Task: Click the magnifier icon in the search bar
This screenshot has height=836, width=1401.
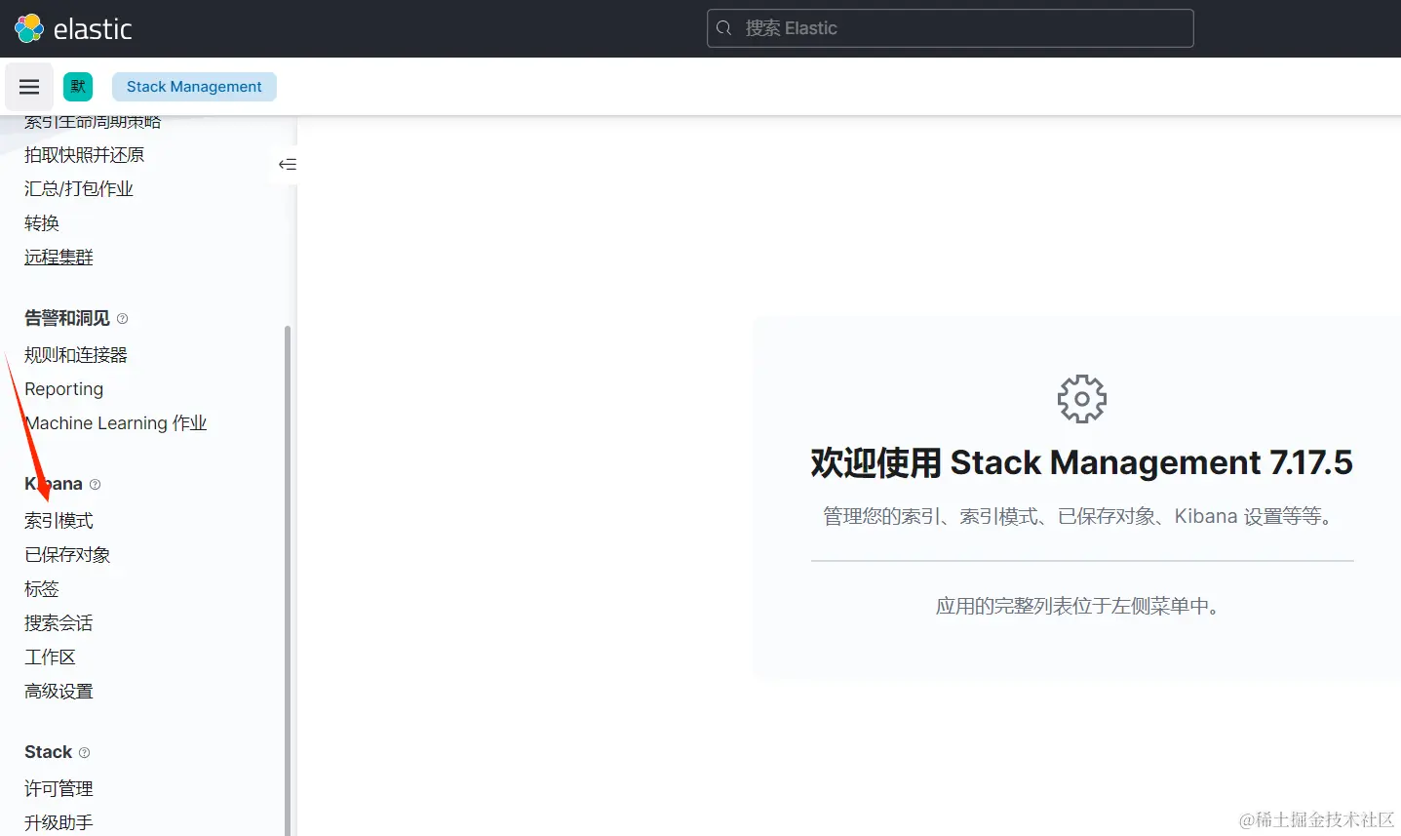Action: (724, 28)
